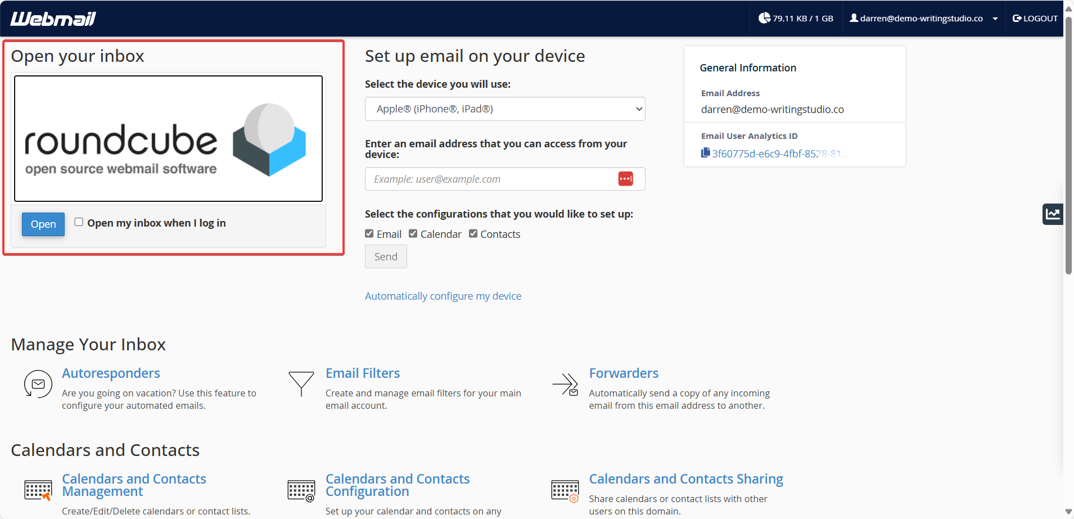
Task: Uncheck the Calendar configuration checkbox
Action: [413, 233]
